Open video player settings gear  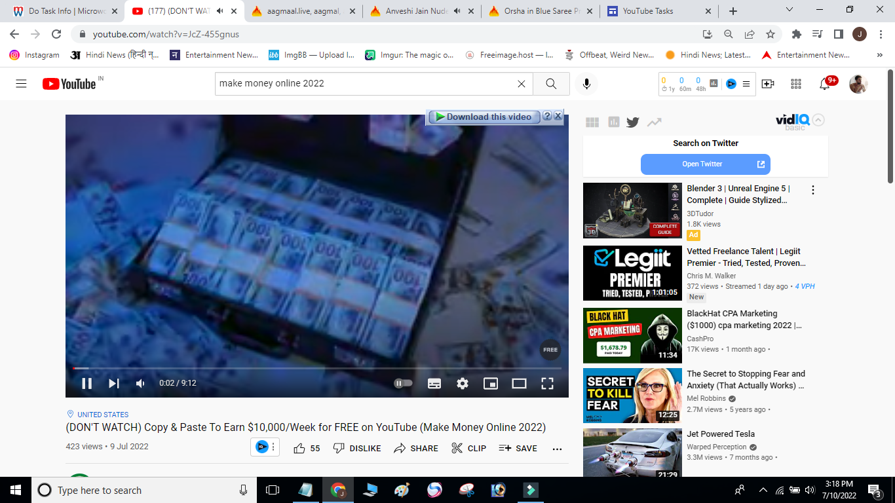pyautogui.click(x=463, y=384)
